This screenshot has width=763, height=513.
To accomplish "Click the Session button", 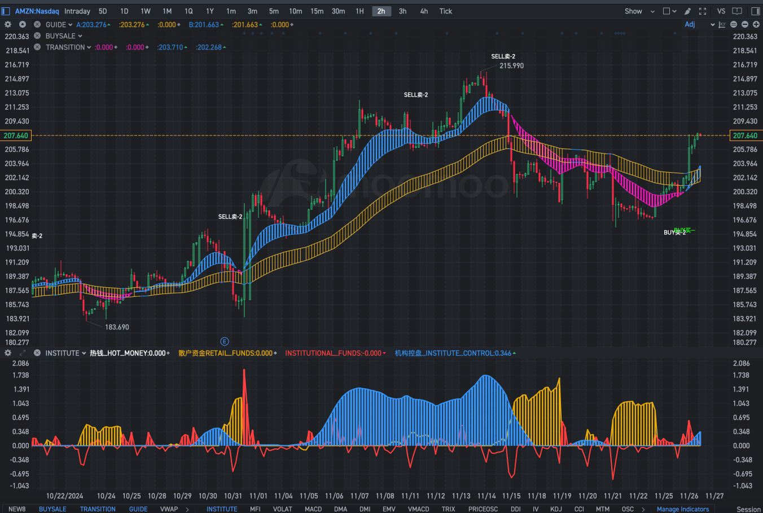I will point(749,509).
